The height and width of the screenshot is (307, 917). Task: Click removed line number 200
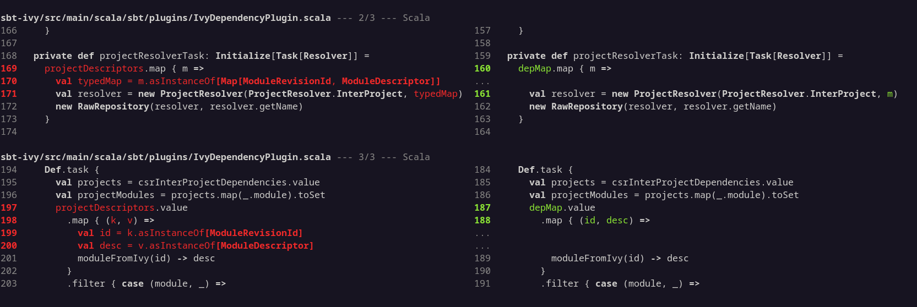click(x=9, y=245)
